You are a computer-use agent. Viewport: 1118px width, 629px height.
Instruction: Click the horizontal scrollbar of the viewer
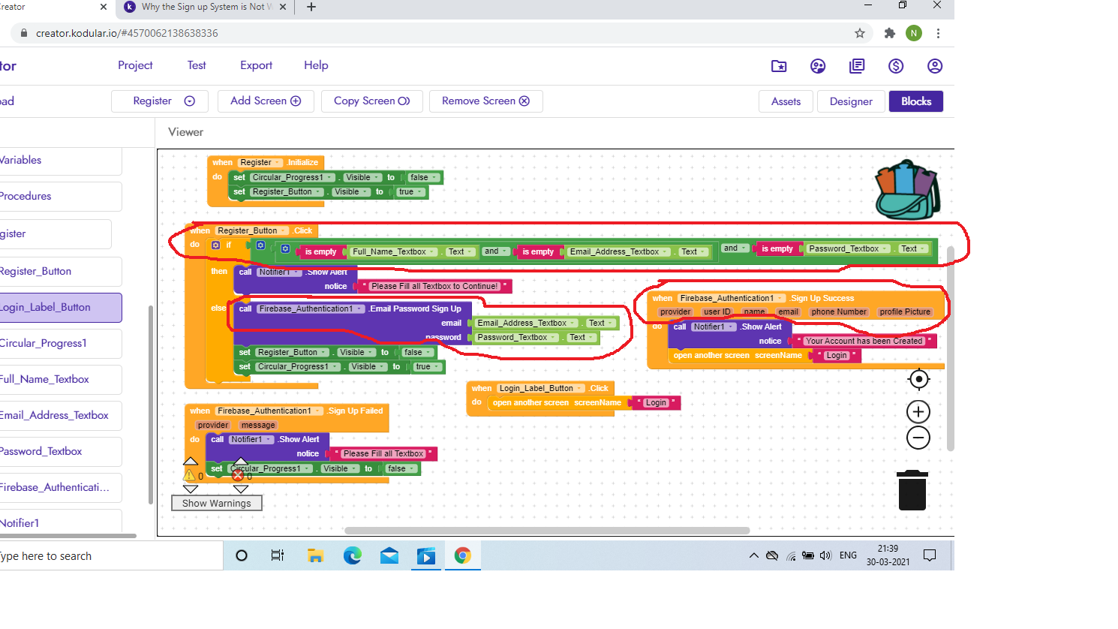[x=546, y=531]
